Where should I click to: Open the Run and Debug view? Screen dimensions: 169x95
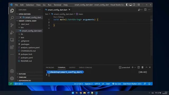click(12, 32)
